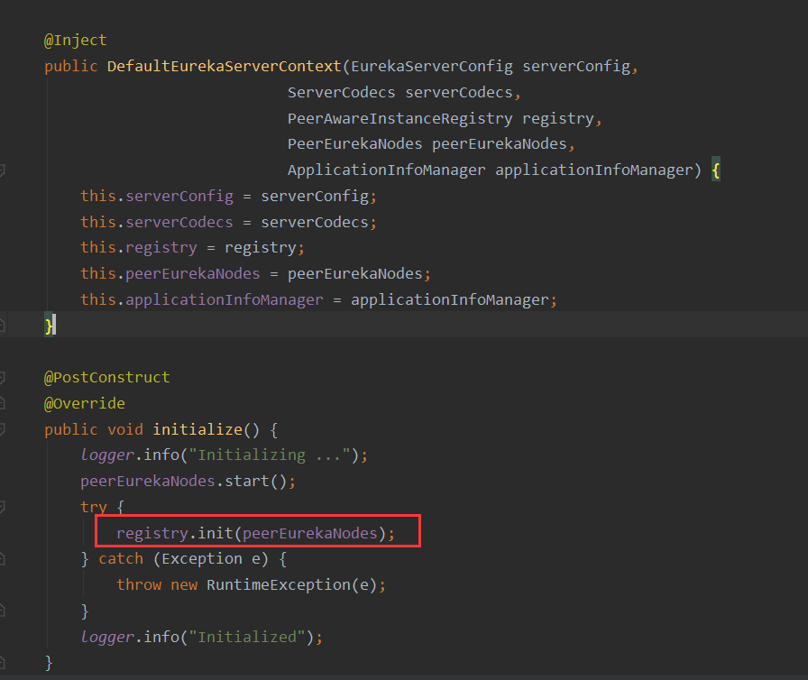Click the this.registry assignment field
This screenshot has width=808, height=680.
click(161, 248)
